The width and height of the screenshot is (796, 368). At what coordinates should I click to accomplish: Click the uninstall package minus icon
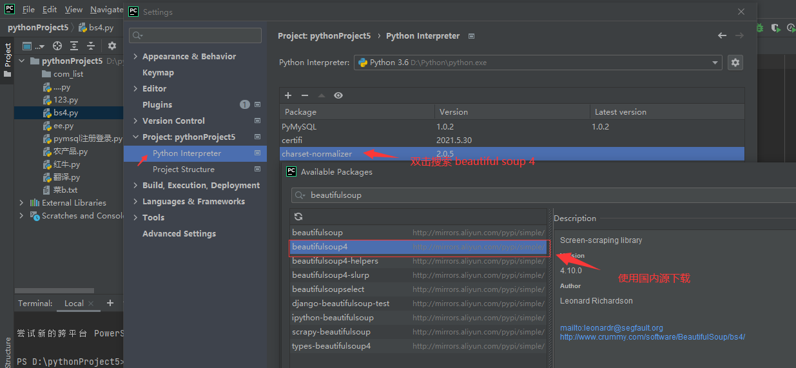tap(305, 95)
